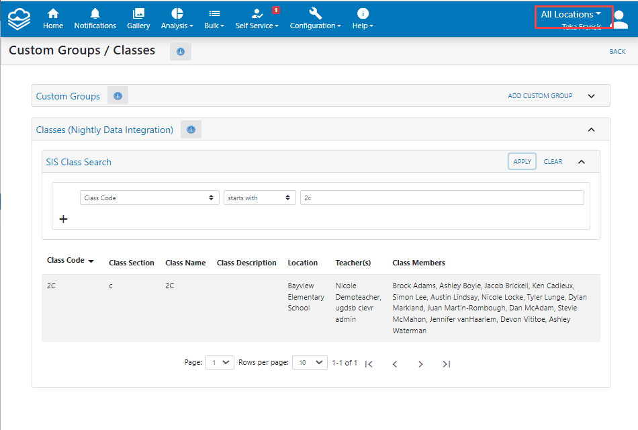Collapse the Classes (Nightly Data Integration) panel
The height and width of the screenshot is (430, 638).
coord(591,130)
